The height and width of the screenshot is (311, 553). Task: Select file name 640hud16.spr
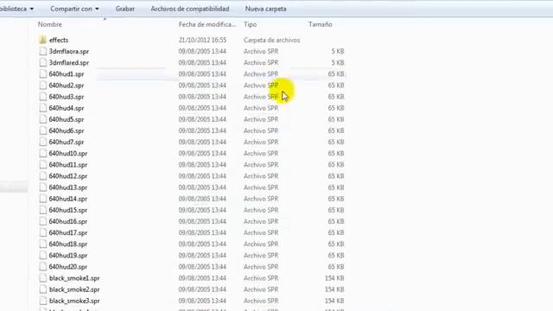[68, 221]
